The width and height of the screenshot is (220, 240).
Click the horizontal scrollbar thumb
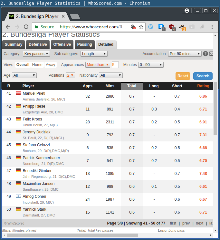[x=72, y=235]
